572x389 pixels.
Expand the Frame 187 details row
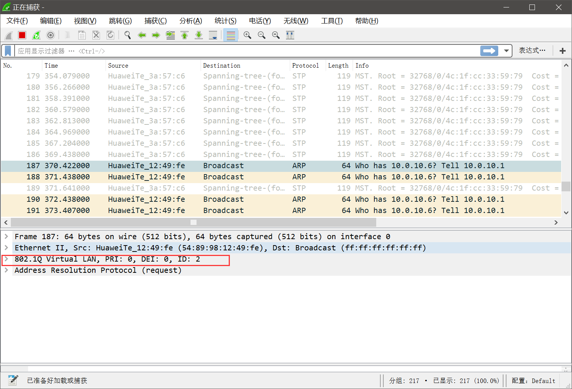6,237
